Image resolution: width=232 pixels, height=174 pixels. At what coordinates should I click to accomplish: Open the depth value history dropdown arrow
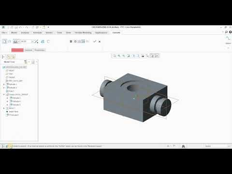point(32,42)
